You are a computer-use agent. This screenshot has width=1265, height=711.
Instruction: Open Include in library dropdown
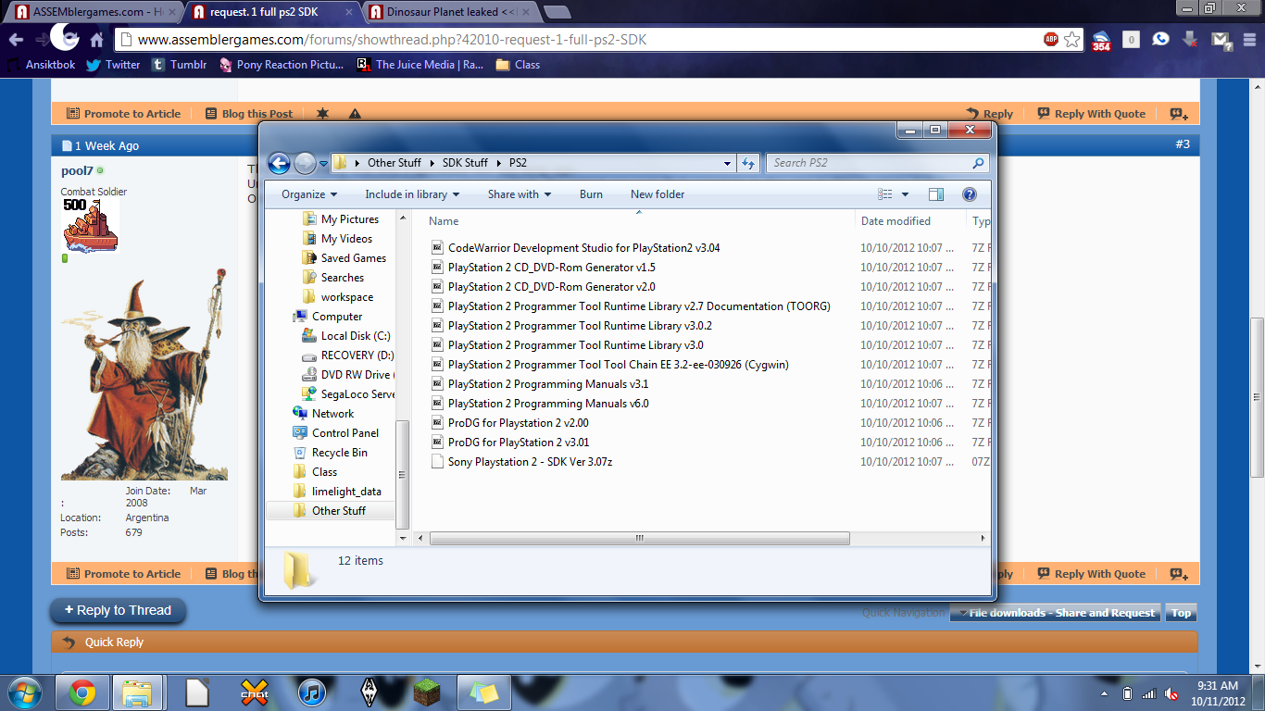pyautogui.click(x=412, y=194)
